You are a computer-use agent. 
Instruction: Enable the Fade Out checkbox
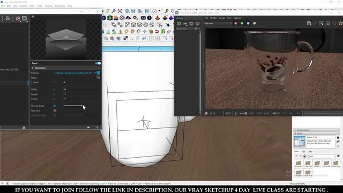coord(55,111)
